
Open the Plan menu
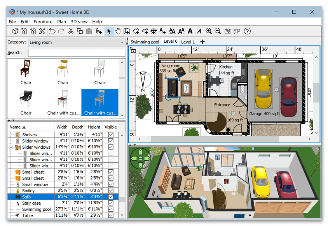click(x=61, y=22)
